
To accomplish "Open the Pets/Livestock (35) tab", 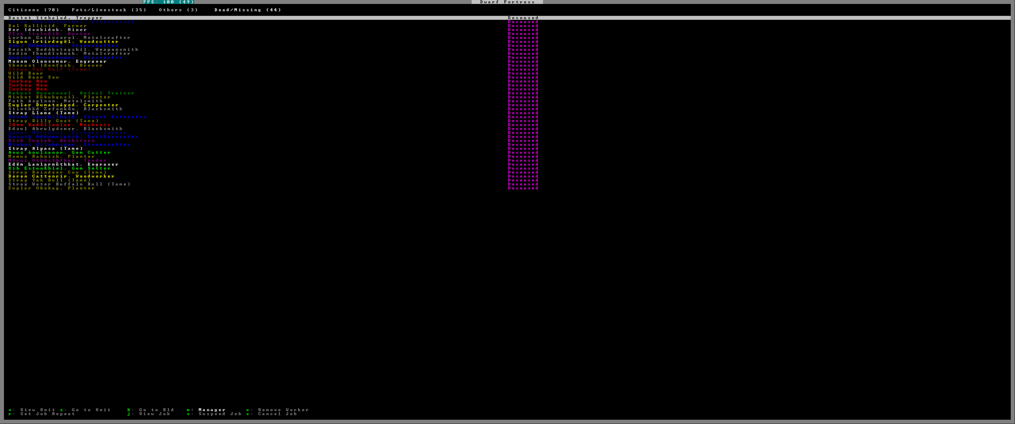I will [x=109, y=10].
